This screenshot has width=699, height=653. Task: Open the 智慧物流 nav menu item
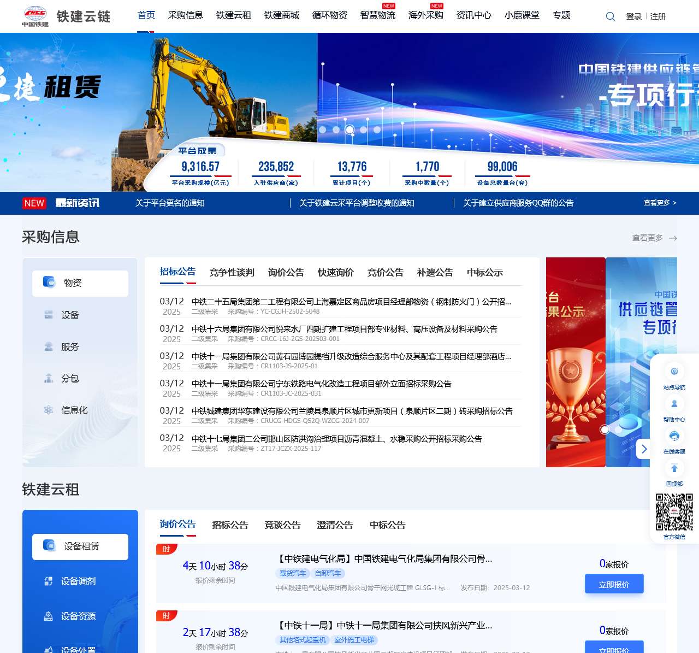378,15
